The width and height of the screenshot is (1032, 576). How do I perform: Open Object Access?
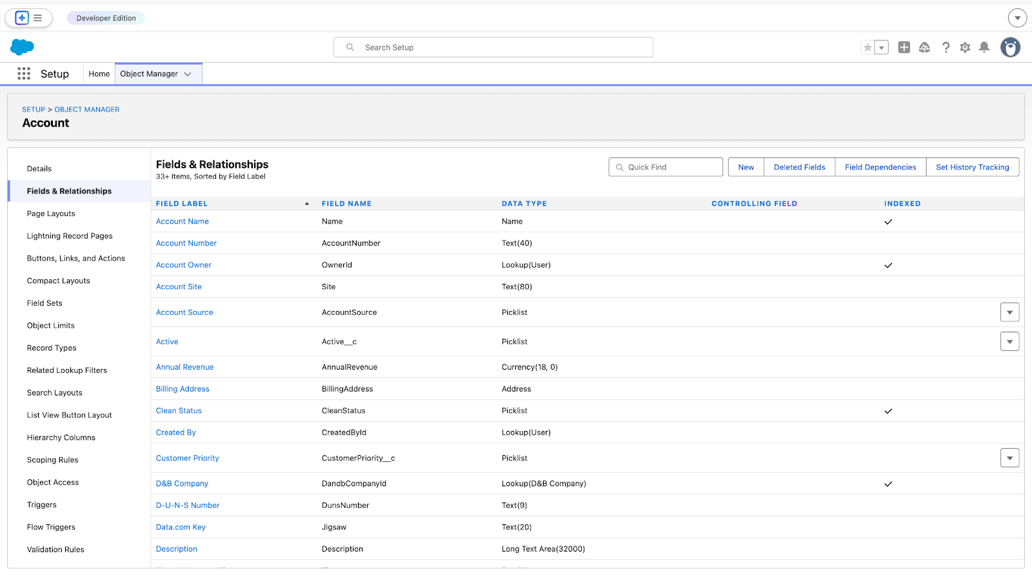(x=53, y=482)
